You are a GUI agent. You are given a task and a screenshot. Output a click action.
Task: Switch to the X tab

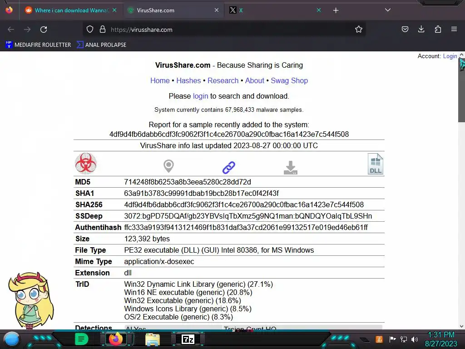coord(276,10)
